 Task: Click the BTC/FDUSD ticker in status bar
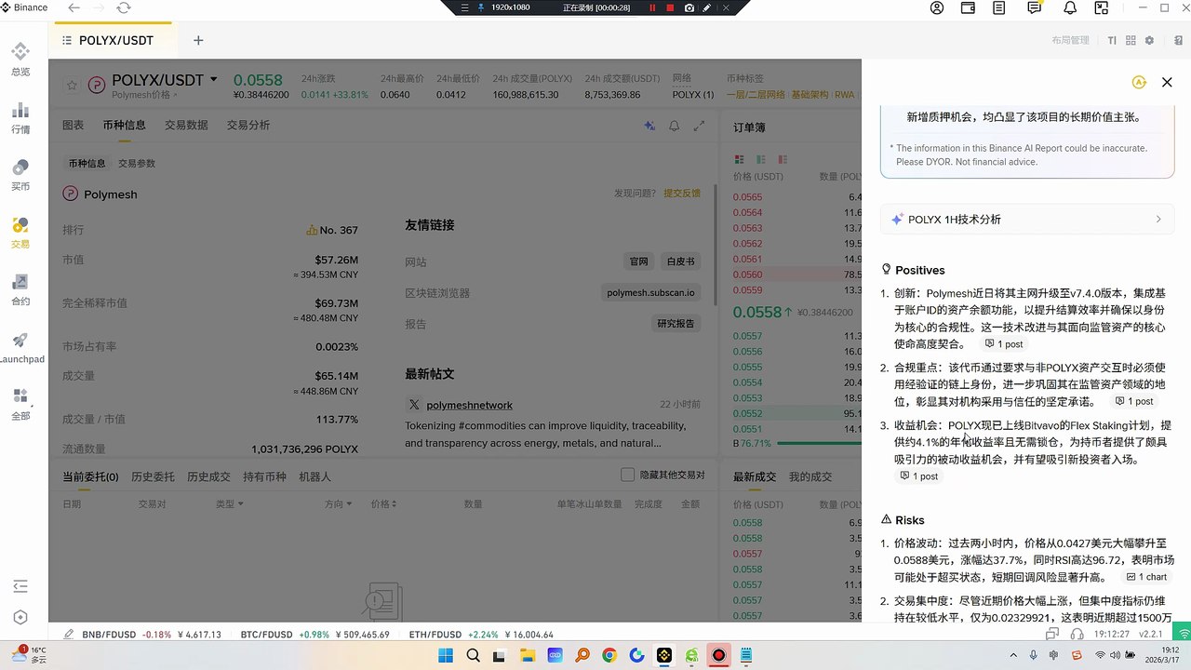coord(314,635)
